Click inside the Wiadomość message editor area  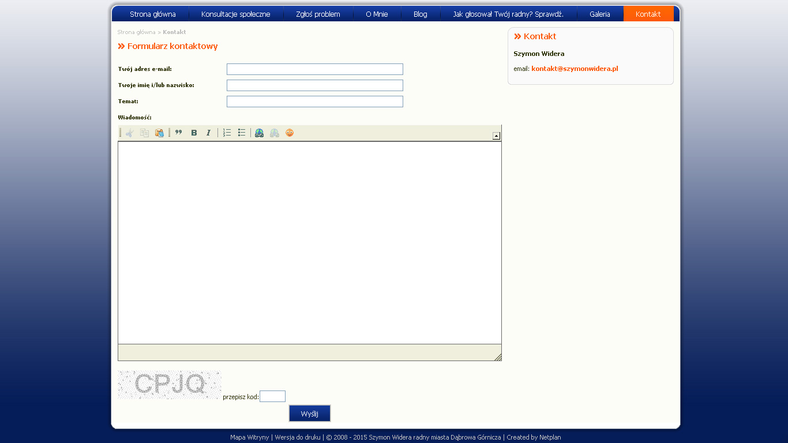pos(310,243)
